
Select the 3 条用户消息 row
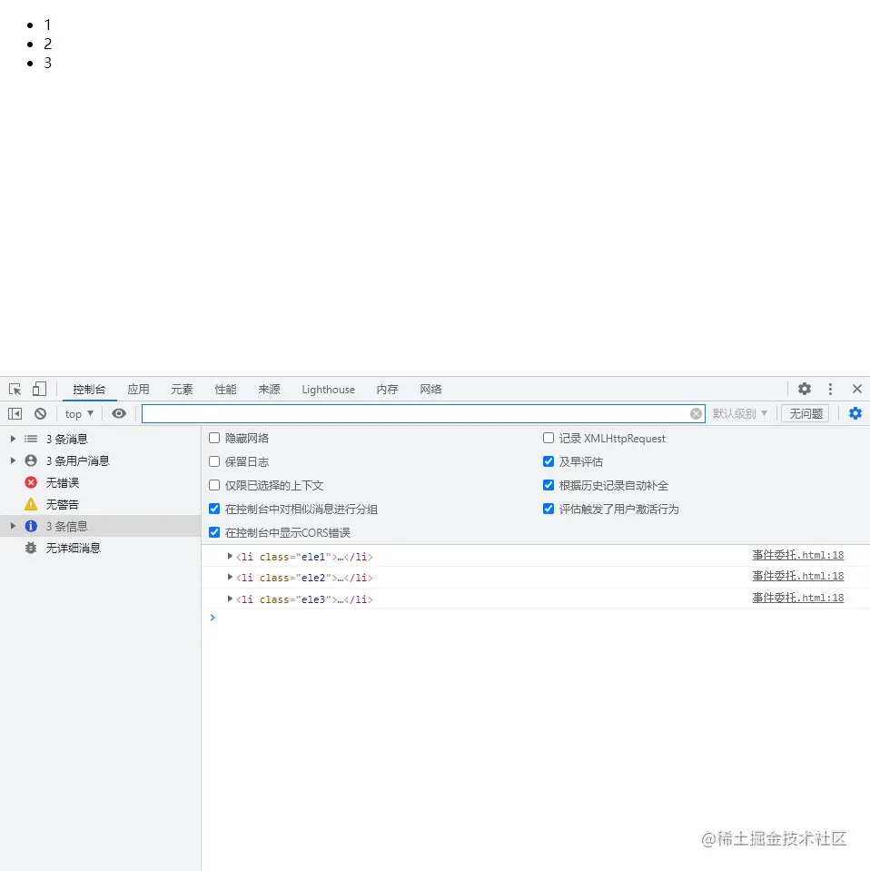[x=101, y=461]
